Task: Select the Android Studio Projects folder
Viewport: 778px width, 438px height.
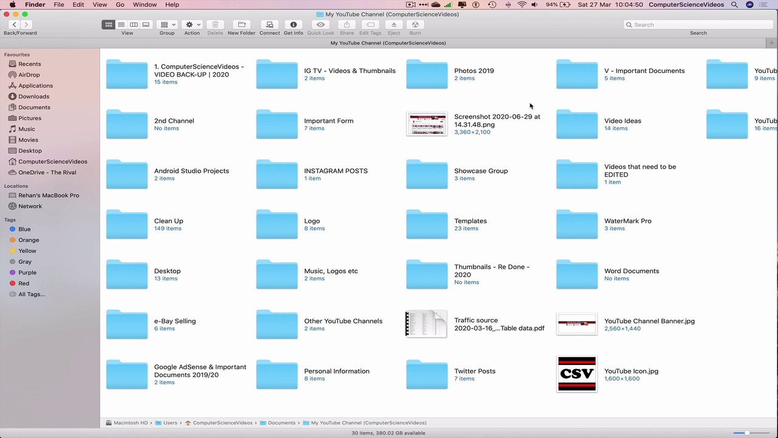Action: (127, 174)
